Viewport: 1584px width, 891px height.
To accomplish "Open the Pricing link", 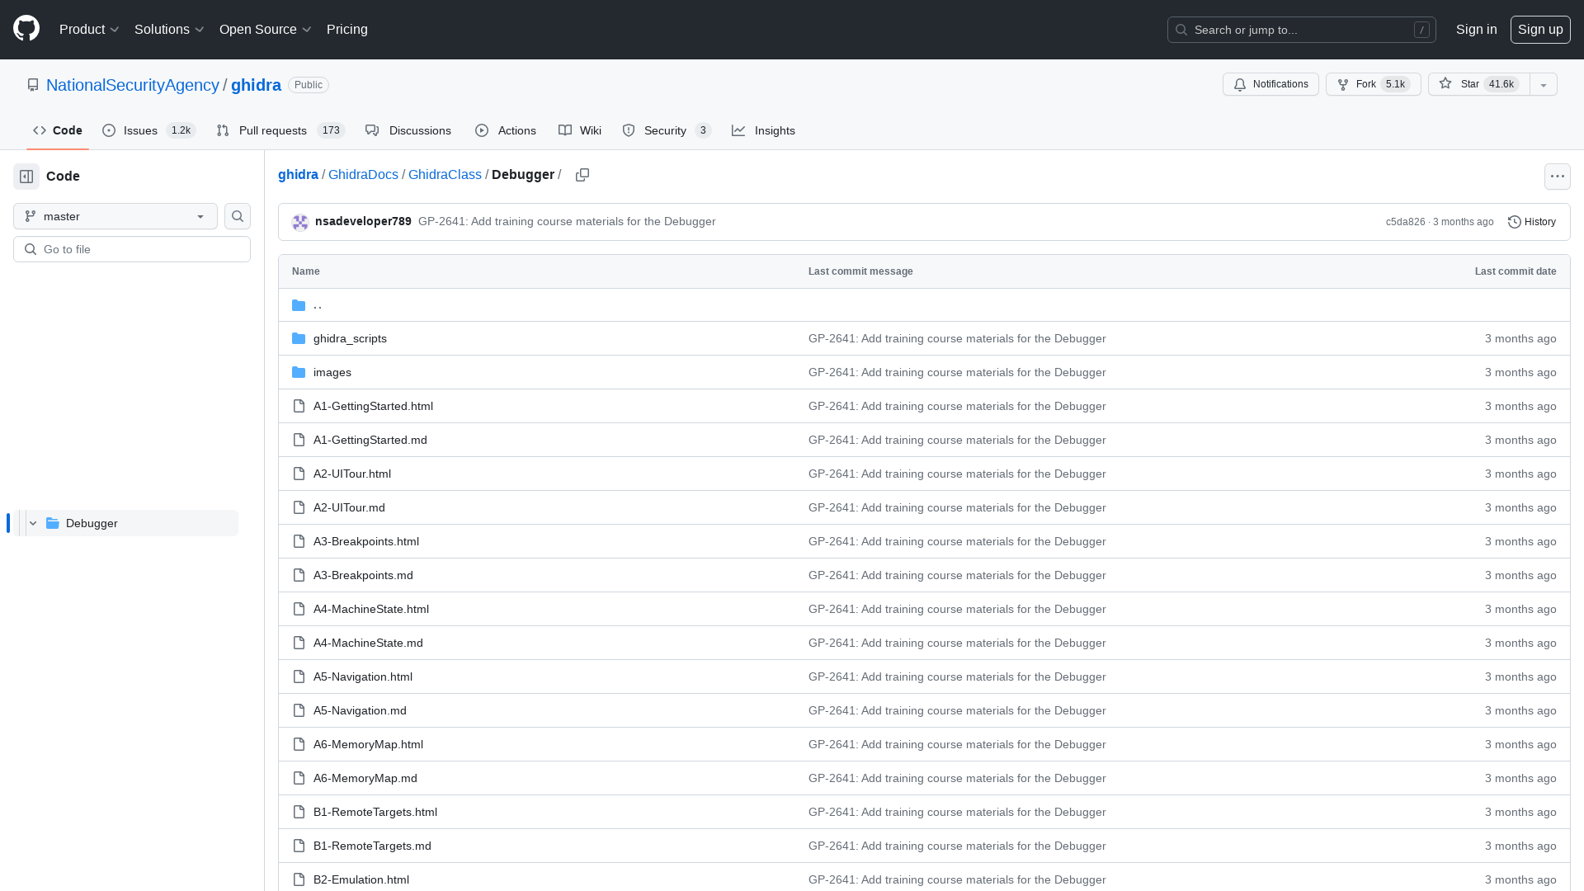I will pyautogui.click(x=347, y=30).
